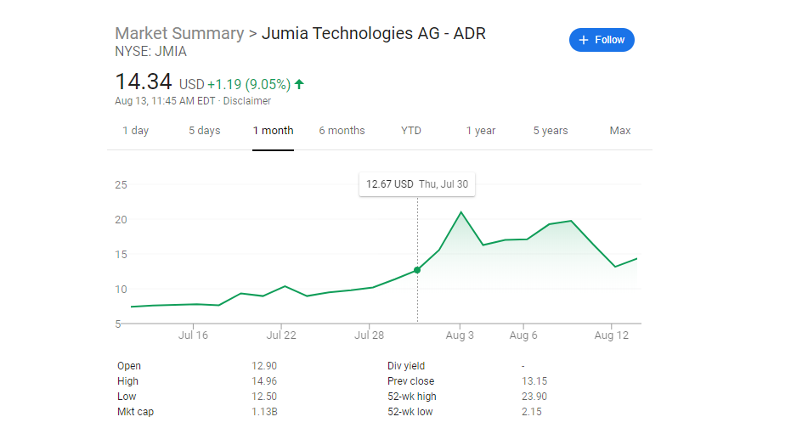Click the green up arrow icon
The image size is (791, 445).
pos(300,84)
